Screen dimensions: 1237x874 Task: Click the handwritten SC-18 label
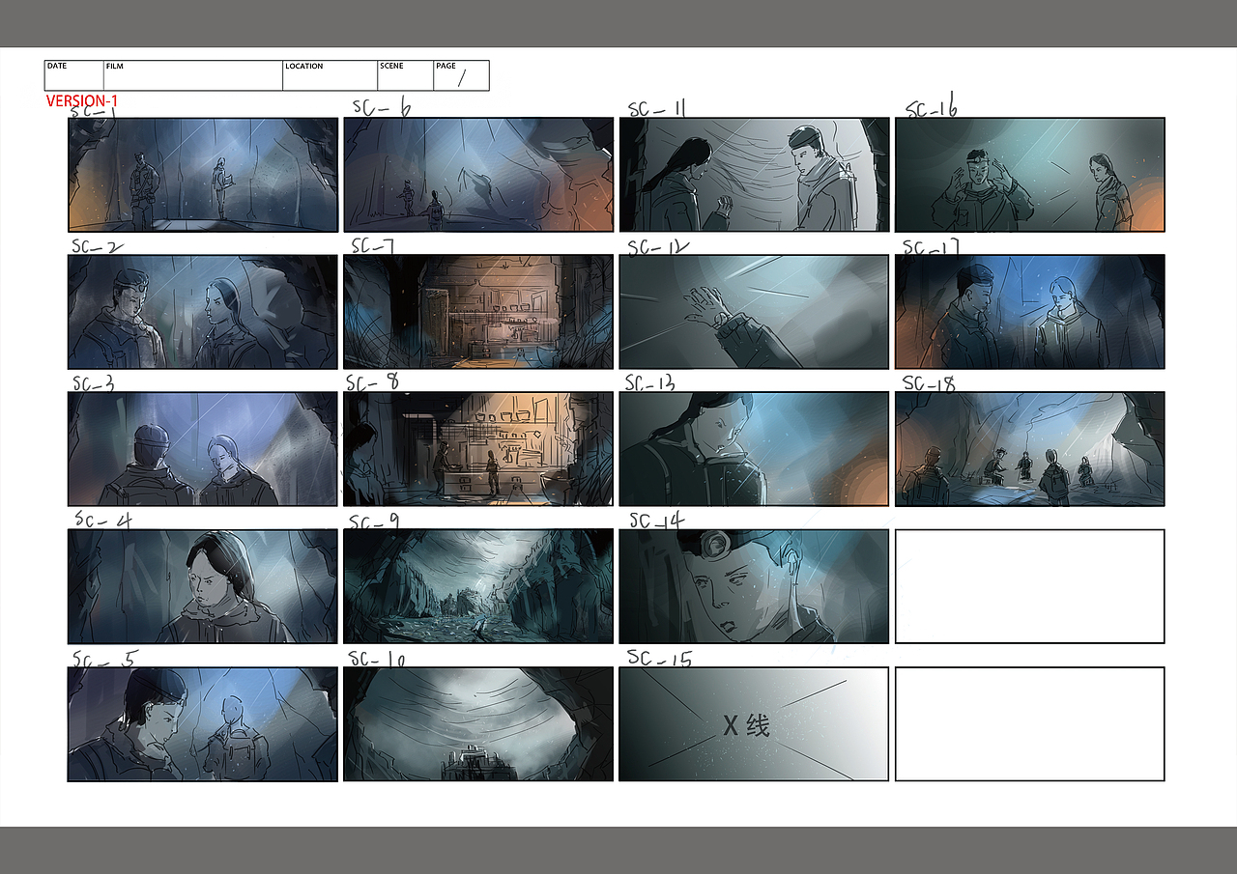(929, 383)
